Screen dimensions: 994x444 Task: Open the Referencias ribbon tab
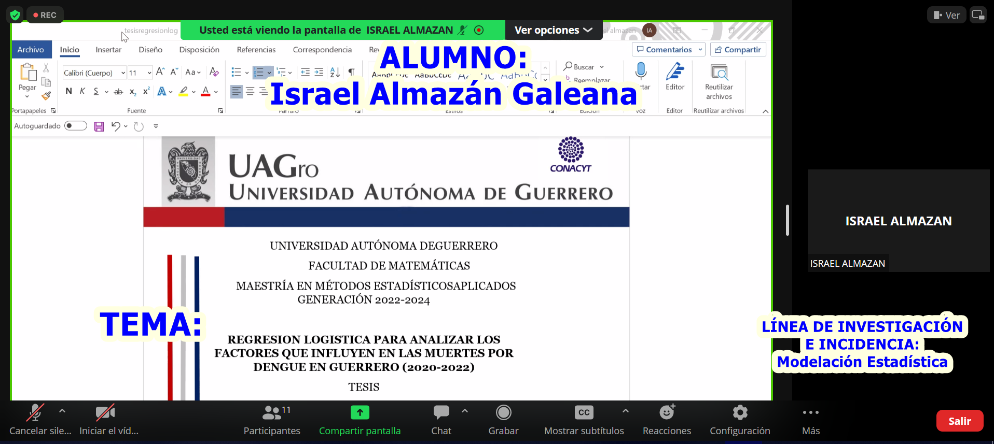tap(256, 50)
